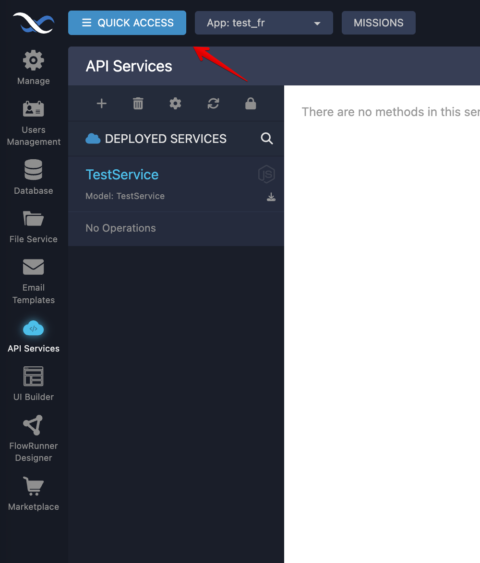Viewport: 480px width, 563px height.
Task: Open Email Templates section
Action: pos(34,281)
